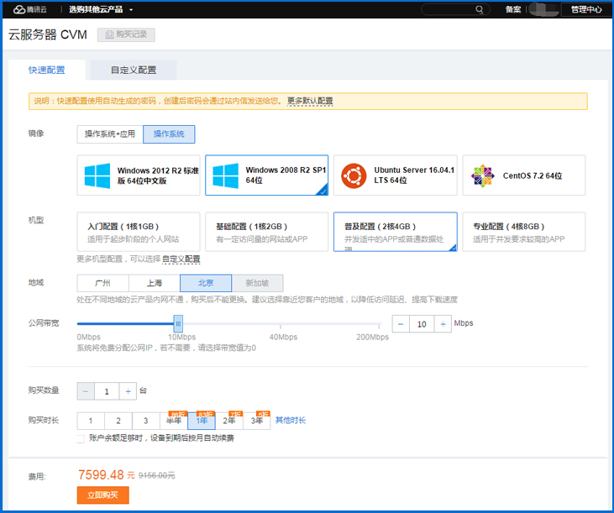Enable auto-renew checkbox 账户余额足够时

pos(81,438)
